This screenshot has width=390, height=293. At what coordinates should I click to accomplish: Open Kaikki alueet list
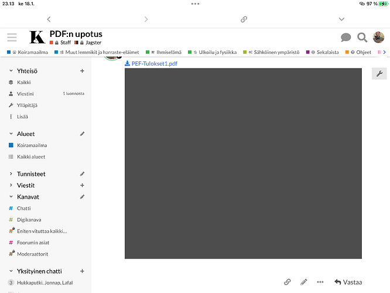31,157
